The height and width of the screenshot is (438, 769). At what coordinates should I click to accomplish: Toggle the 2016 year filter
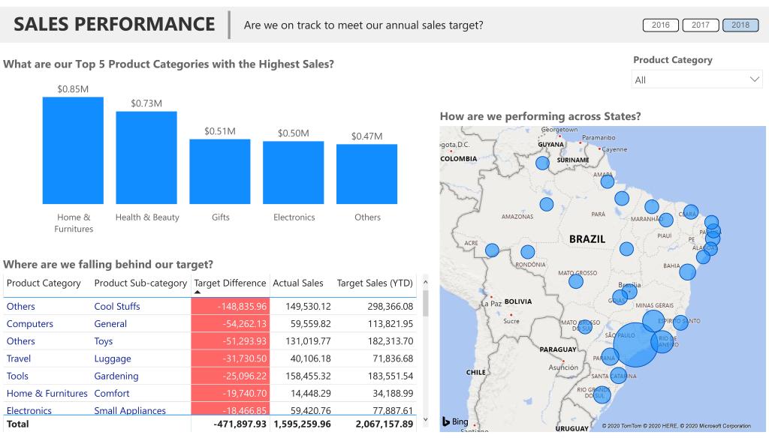pyautogui.click(x=661, y=25)
